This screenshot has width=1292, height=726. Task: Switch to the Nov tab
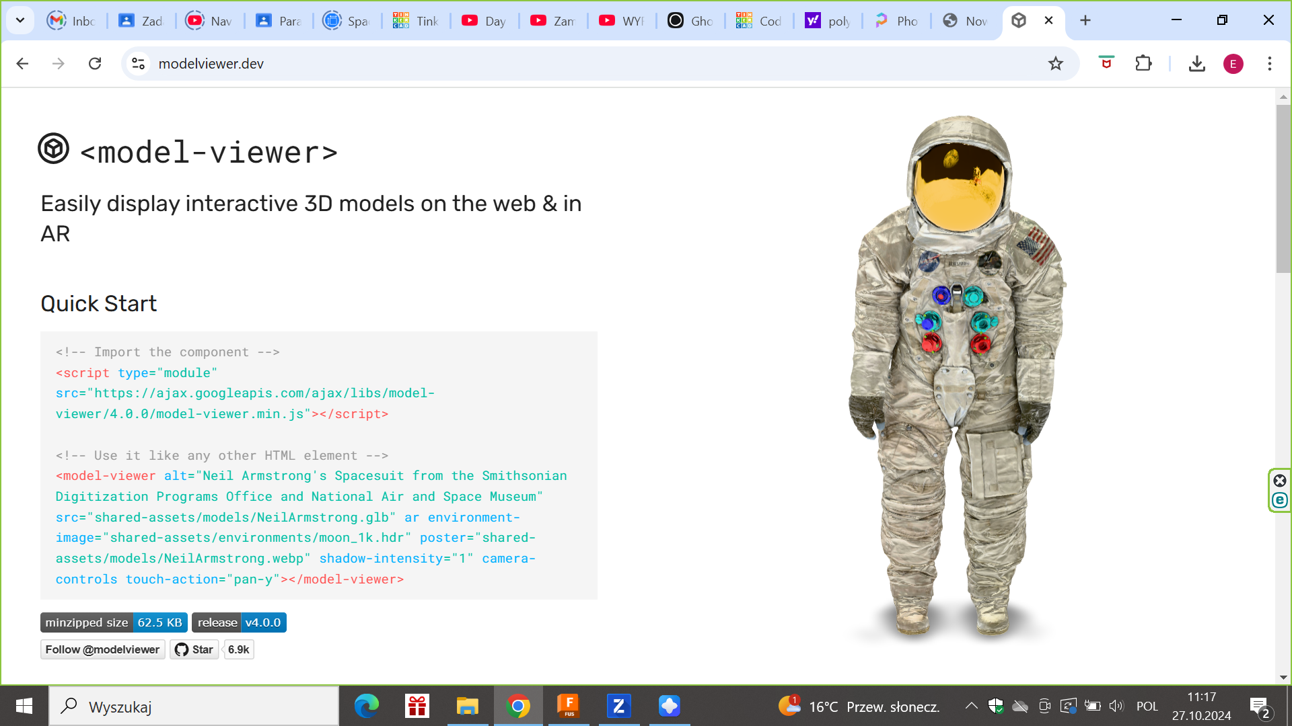966,21
